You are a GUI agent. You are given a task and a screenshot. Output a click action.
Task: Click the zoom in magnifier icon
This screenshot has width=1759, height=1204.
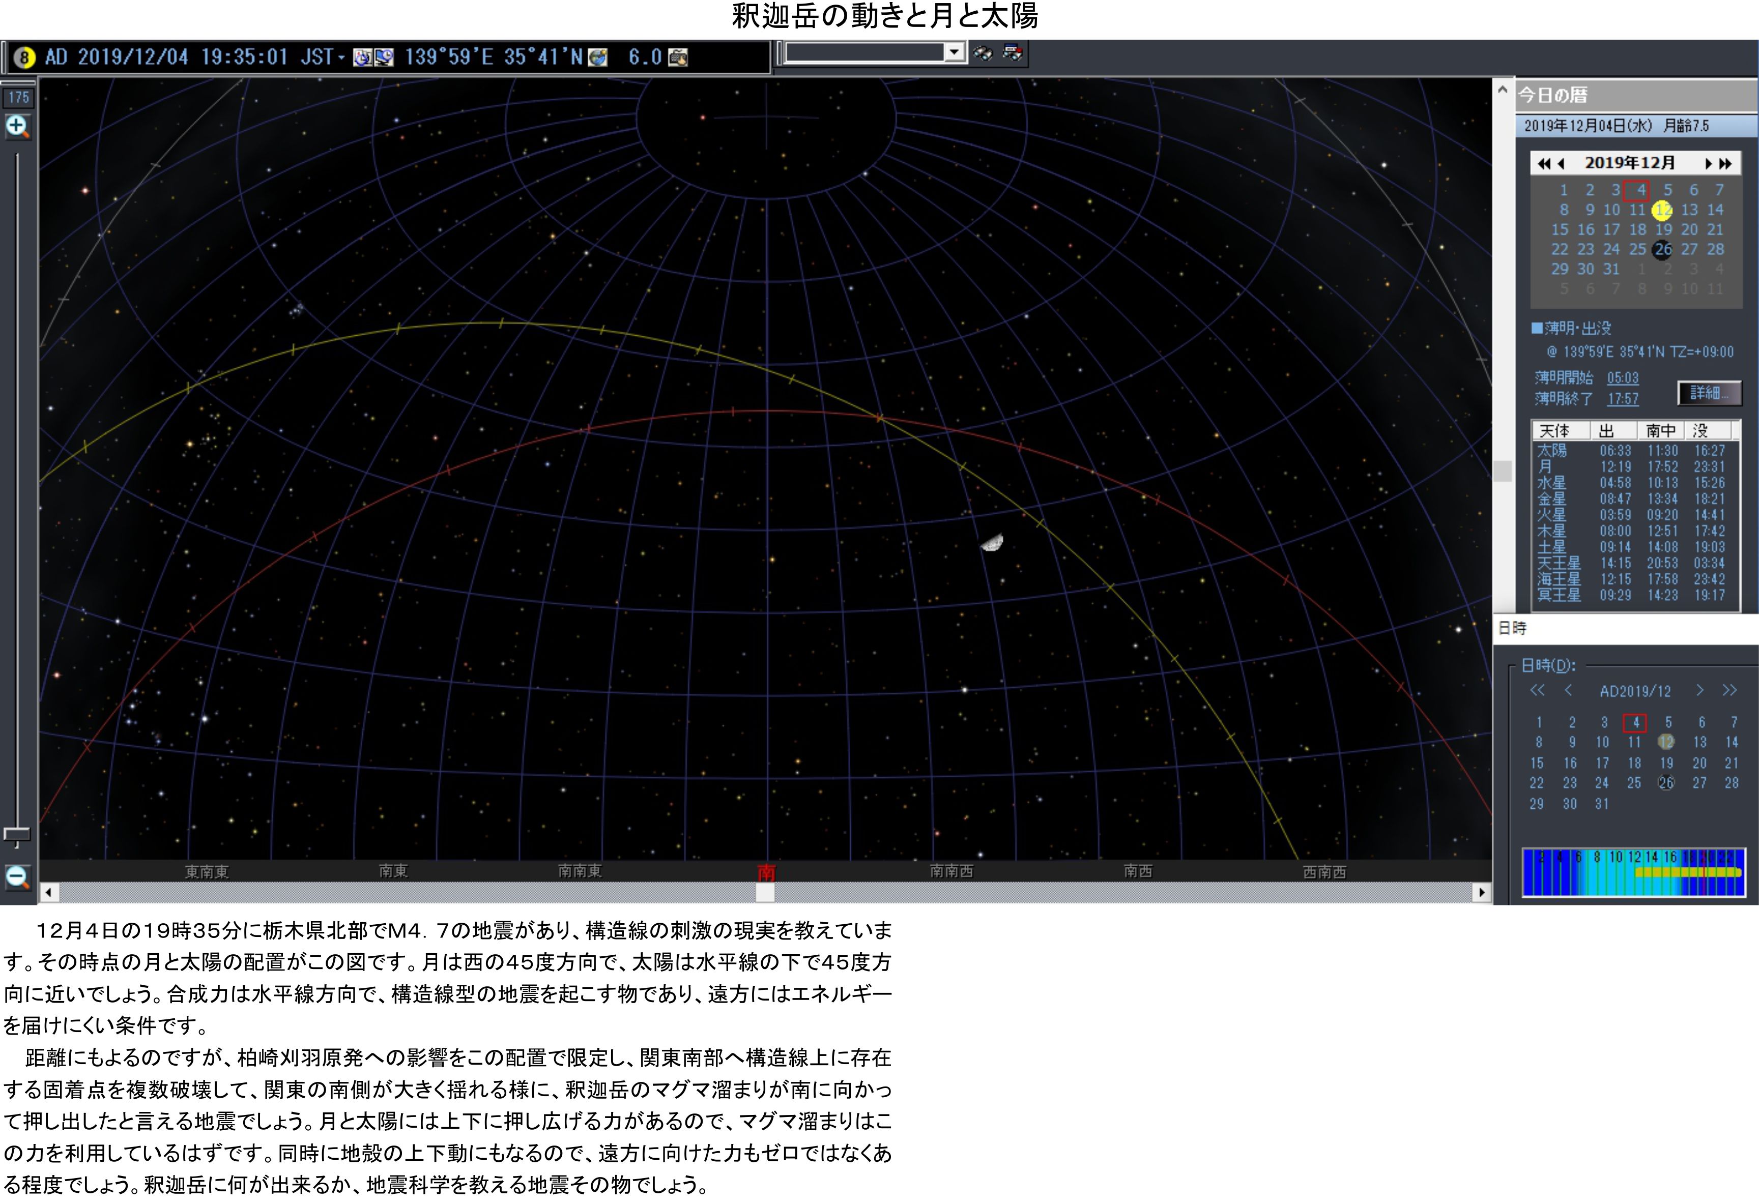click(17, 126)
